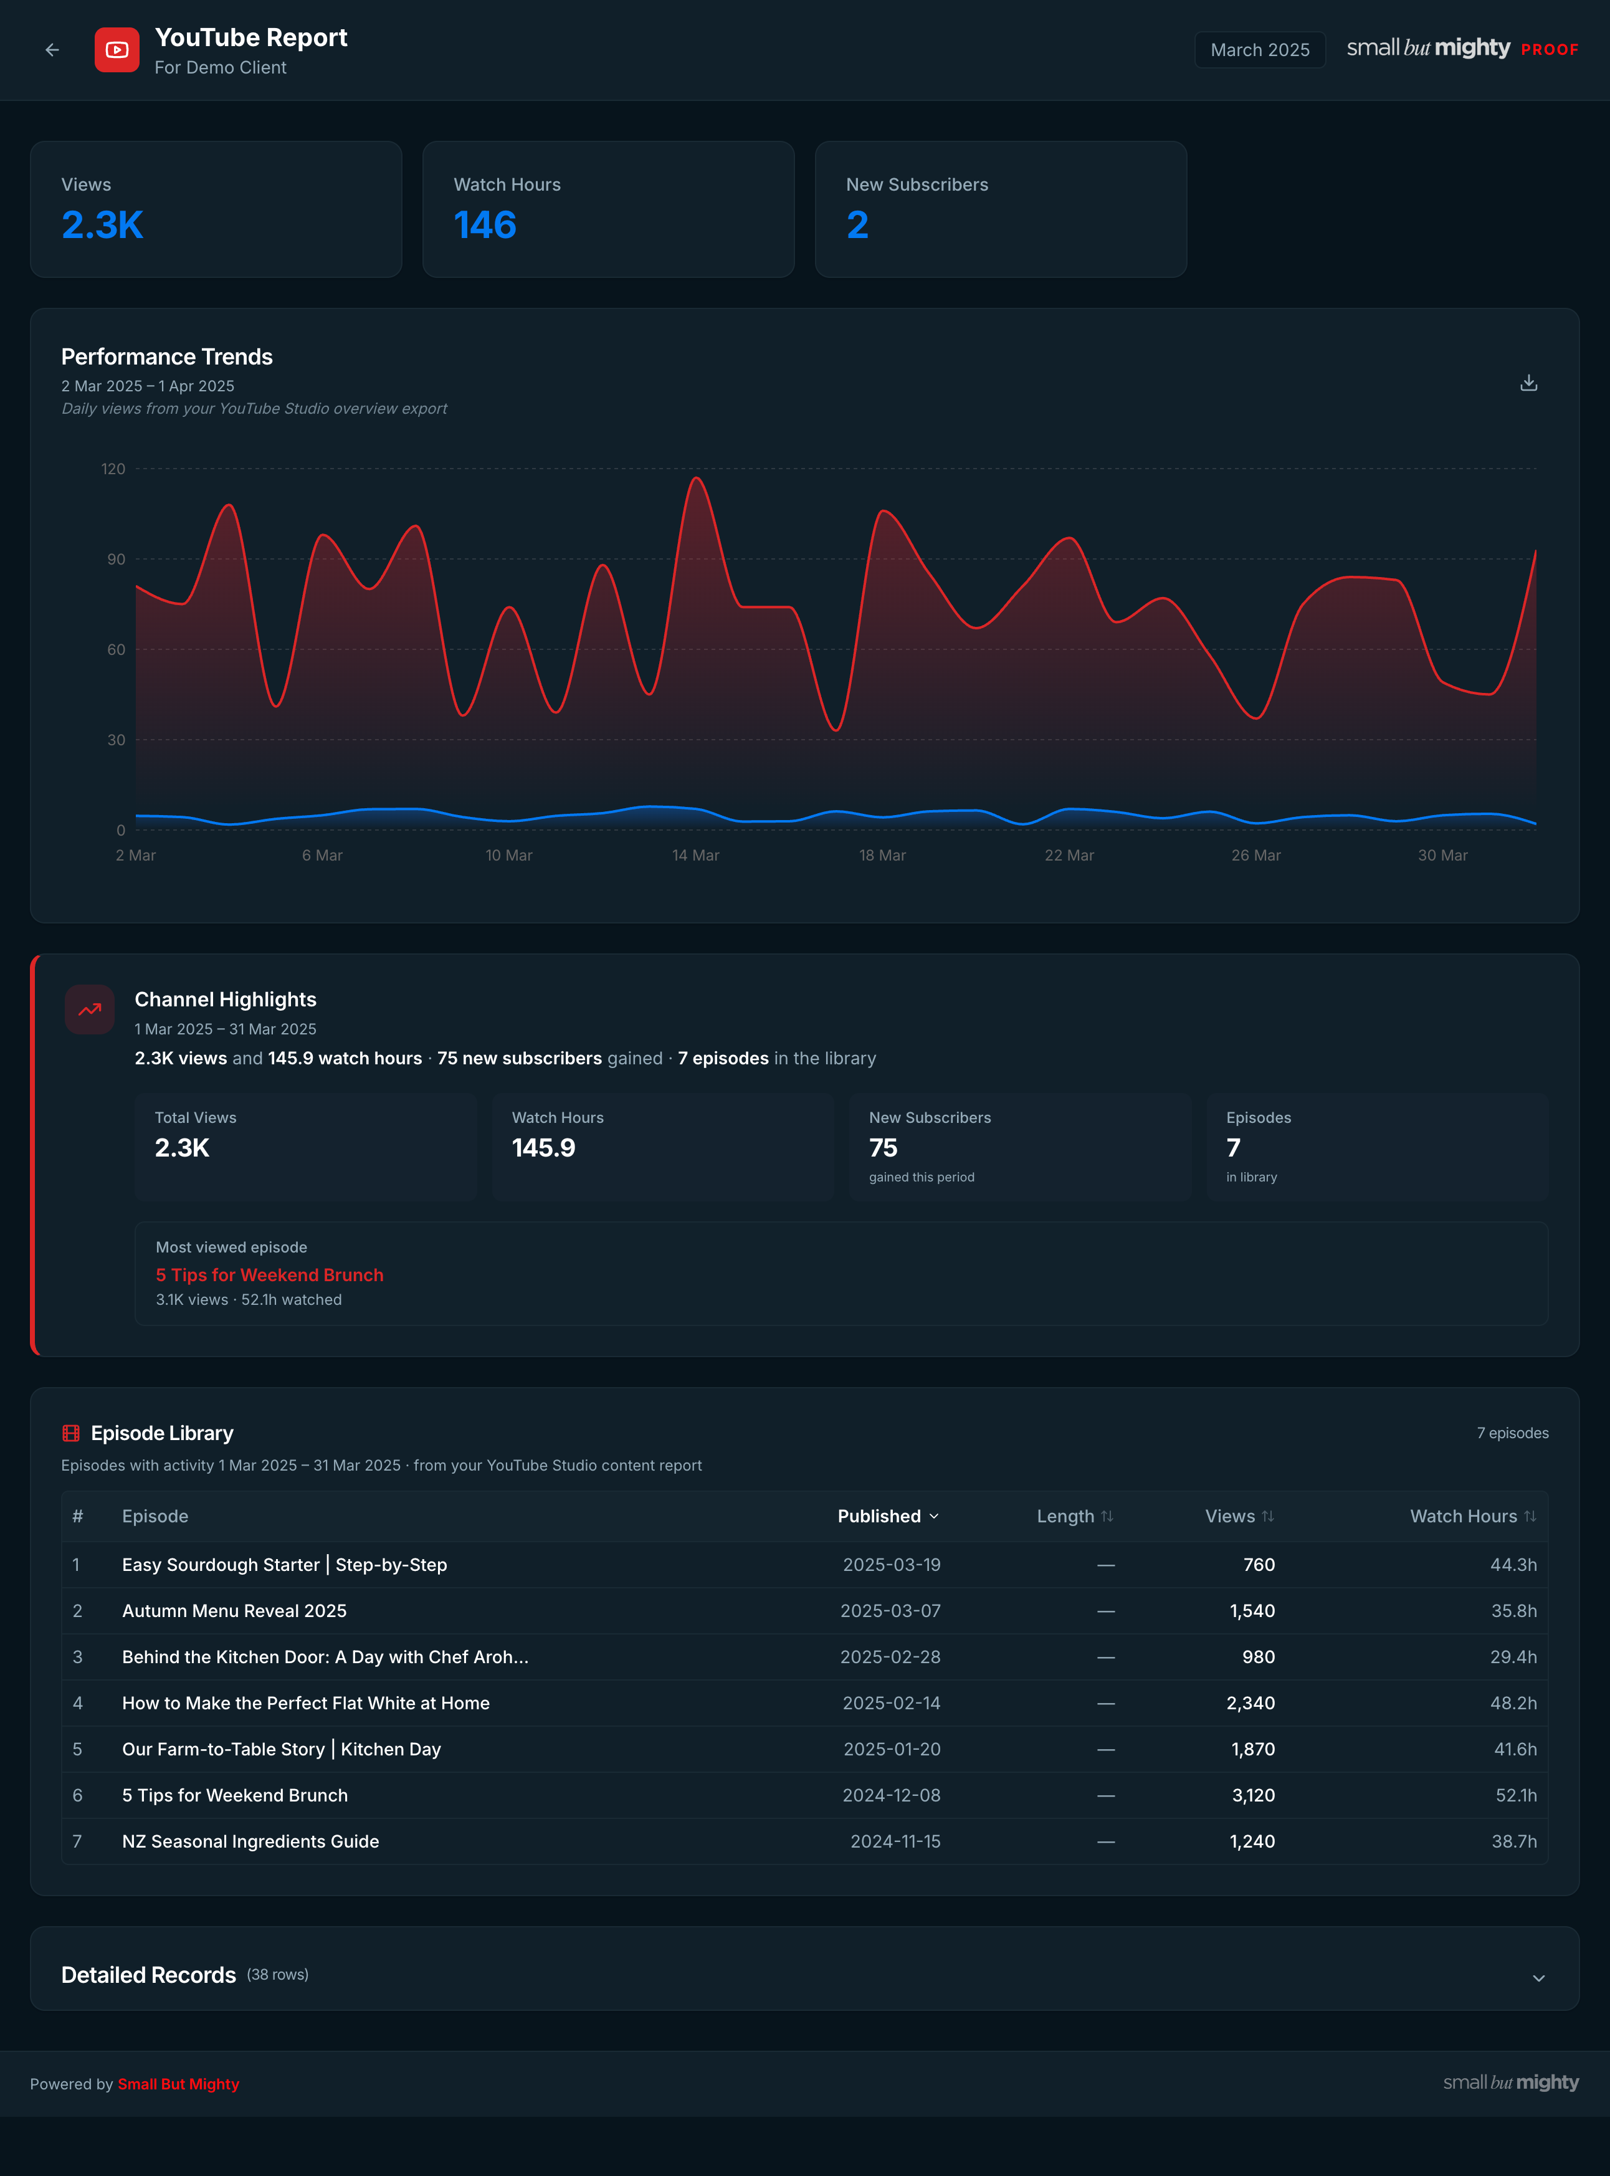Click the 41.6h watch hours cell
1610x2176 pixels.
point(1515,1749)
